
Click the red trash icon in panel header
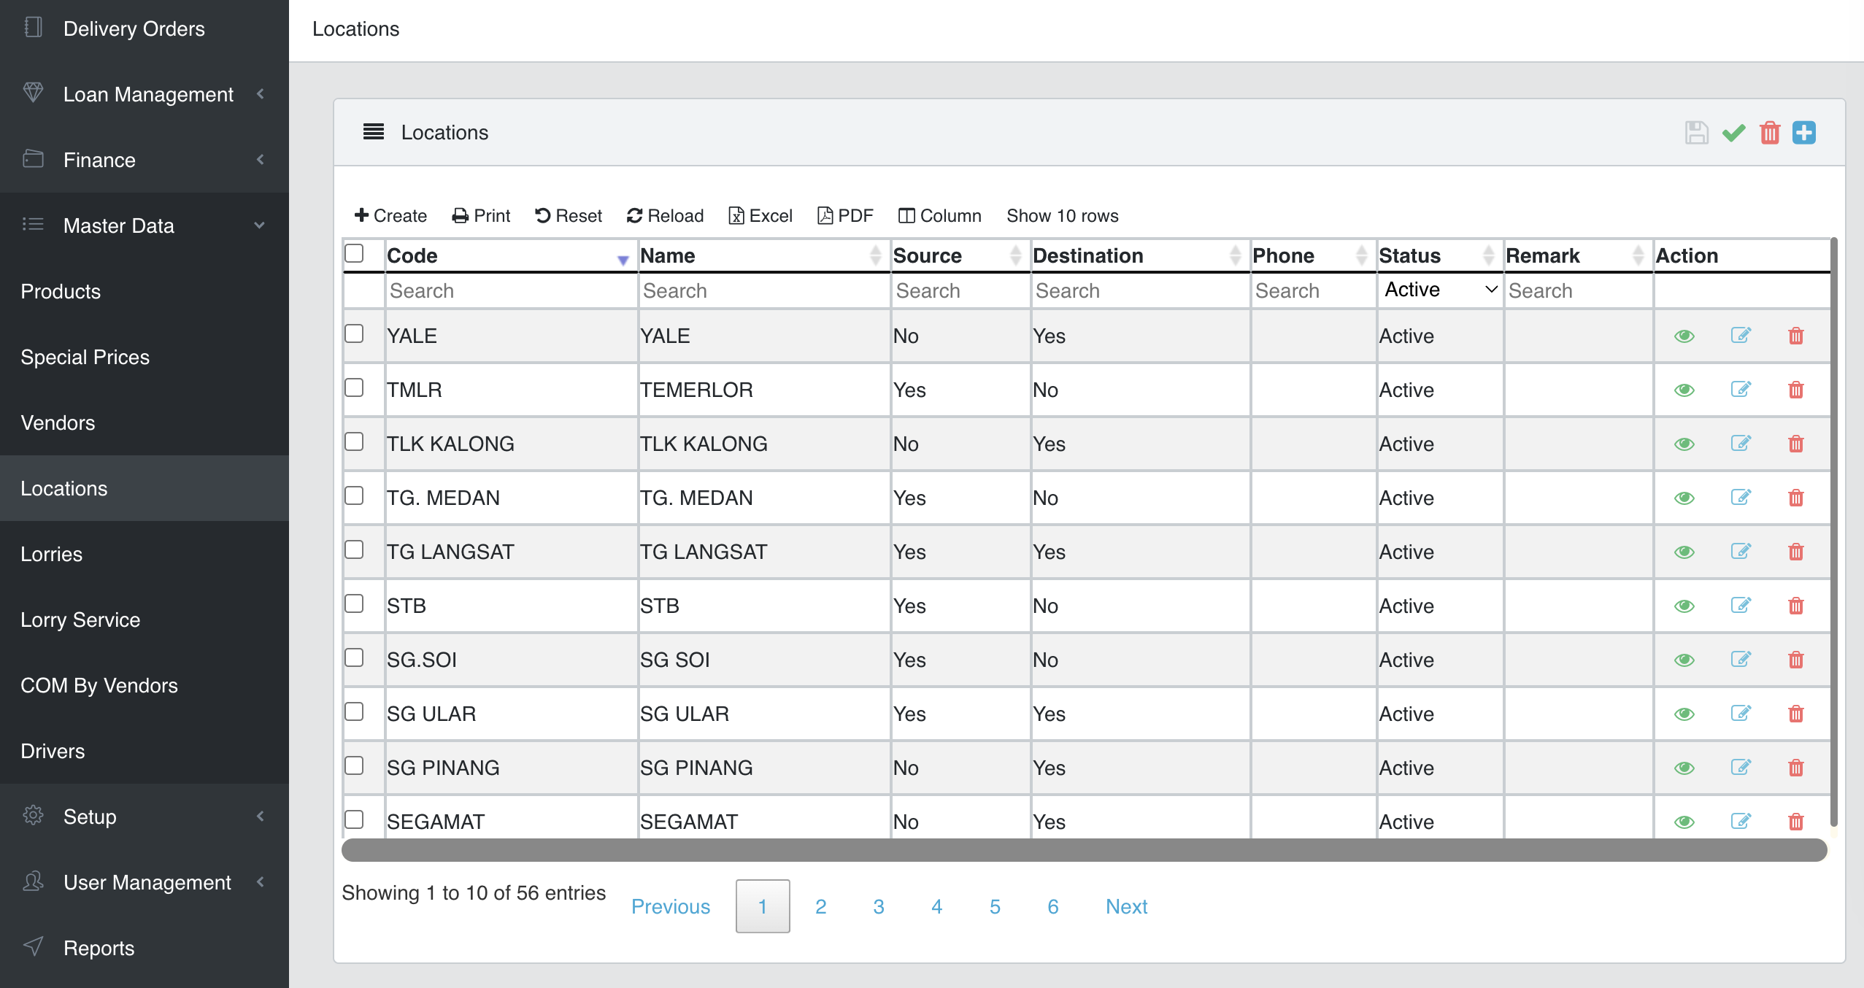point(1770,133)
